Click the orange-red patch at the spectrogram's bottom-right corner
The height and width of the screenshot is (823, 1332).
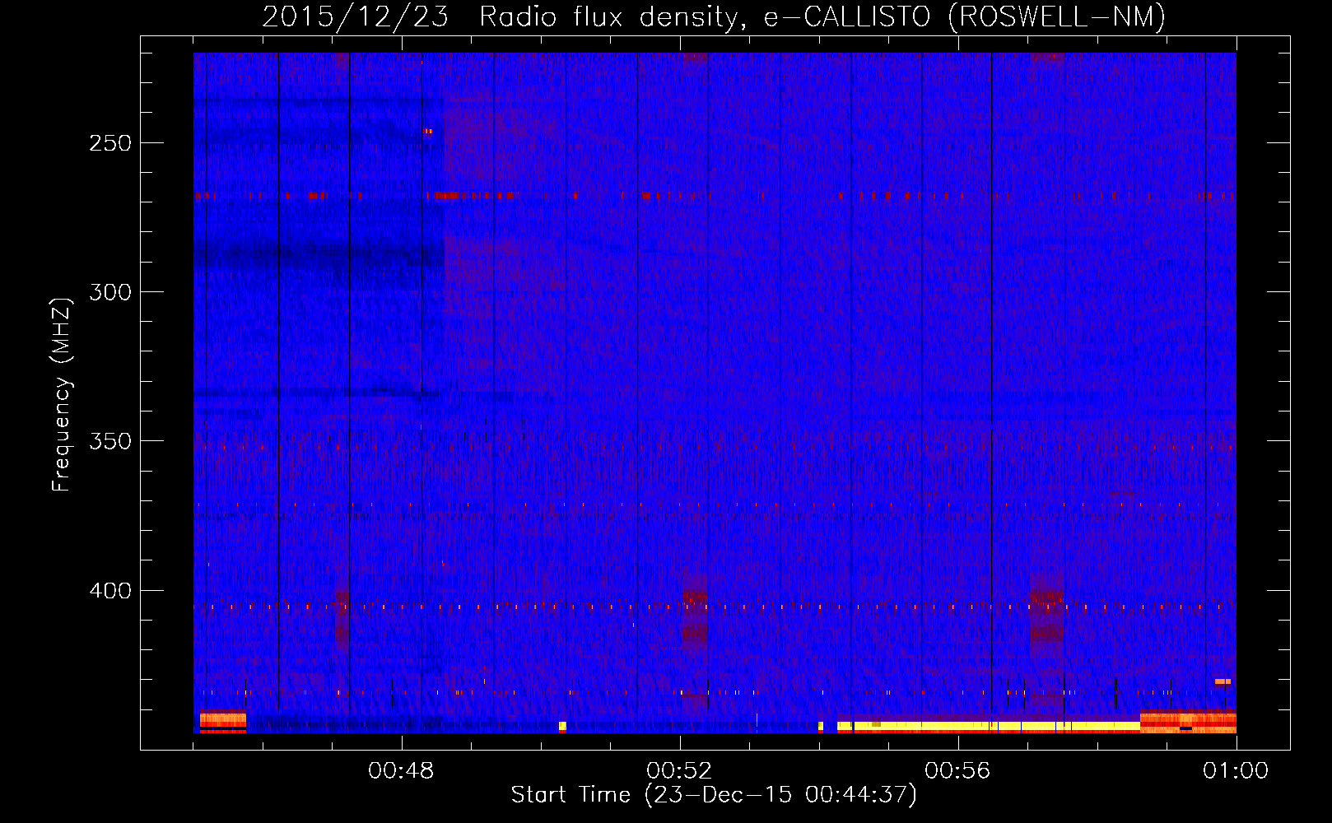pos(1188,722)
